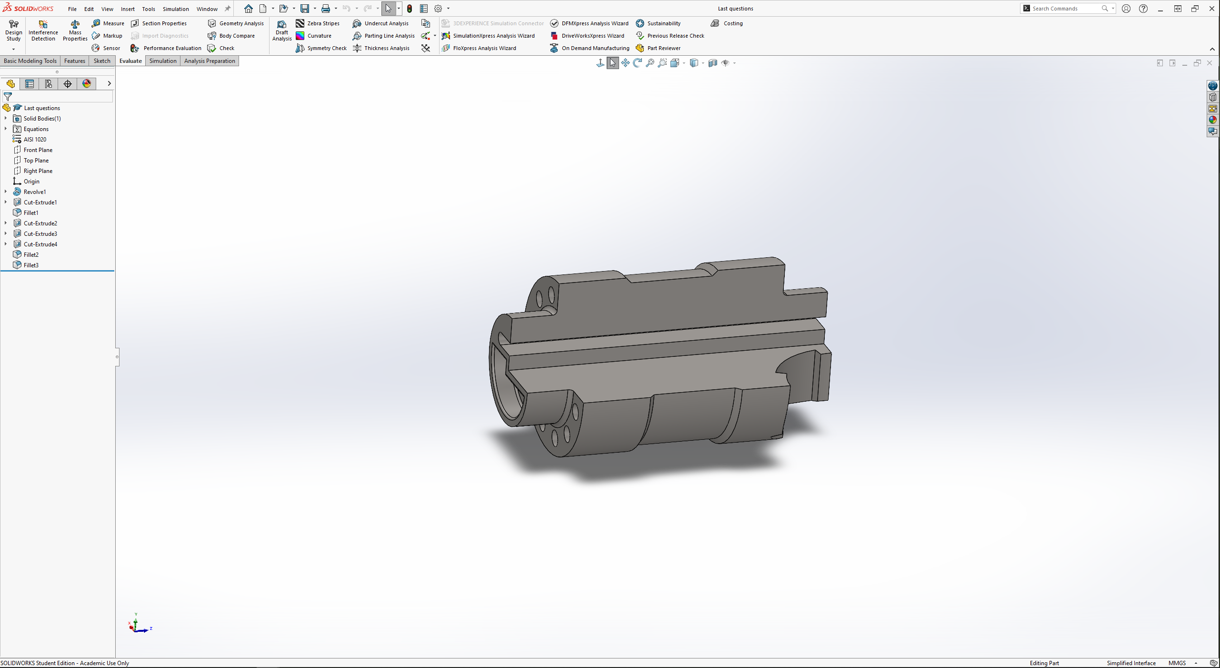Switch to the Sketch tab
This screenshot has height=668, width=1220.
click(x=102, y=61)
